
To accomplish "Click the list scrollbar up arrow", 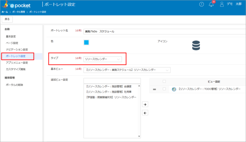I will click(x=139, y=86).
